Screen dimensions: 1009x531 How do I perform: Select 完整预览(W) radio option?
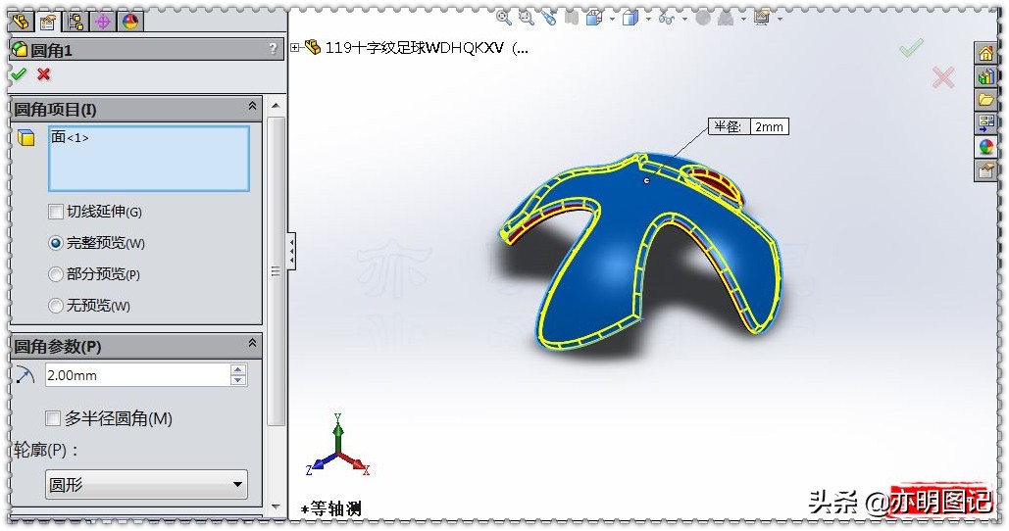point(56,243)
